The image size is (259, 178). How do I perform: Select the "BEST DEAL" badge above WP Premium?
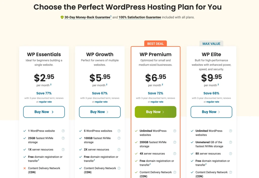pyautogui.click(x=155, y=43)
